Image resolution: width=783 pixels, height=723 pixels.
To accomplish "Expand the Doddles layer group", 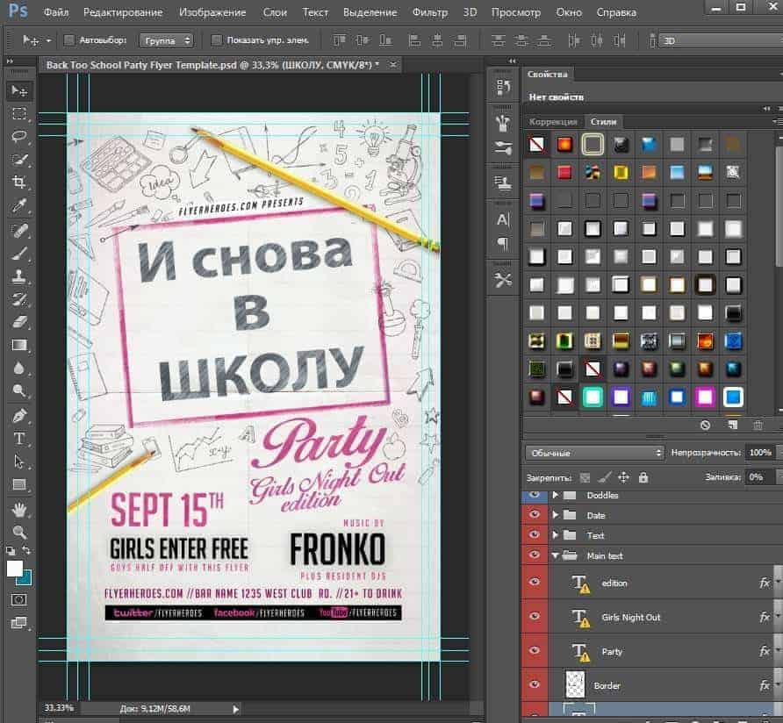I will 556,496.
